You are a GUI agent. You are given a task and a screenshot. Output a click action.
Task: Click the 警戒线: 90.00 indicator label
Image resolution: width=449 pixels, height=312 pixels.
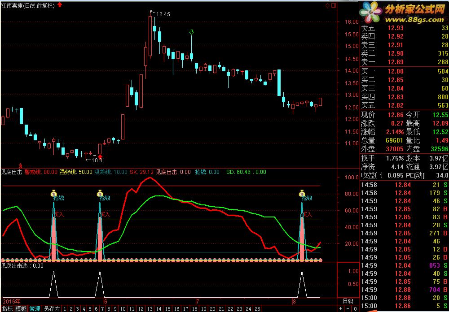tap(41, 172)
